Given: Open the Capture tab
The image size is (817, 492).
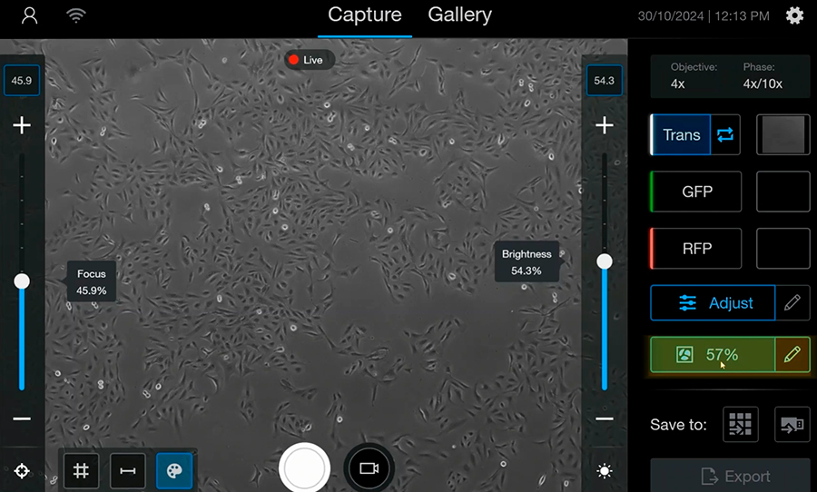Looking at the screenshot, I should pos(364,15).
